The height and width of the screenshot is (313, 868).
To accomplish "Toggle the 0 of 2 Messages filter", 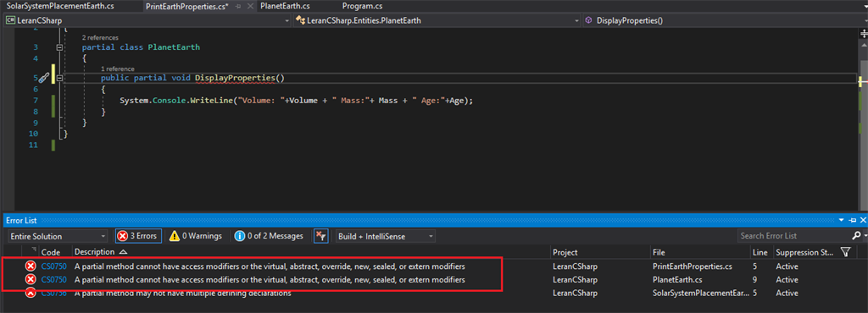I will coord(269,236).
